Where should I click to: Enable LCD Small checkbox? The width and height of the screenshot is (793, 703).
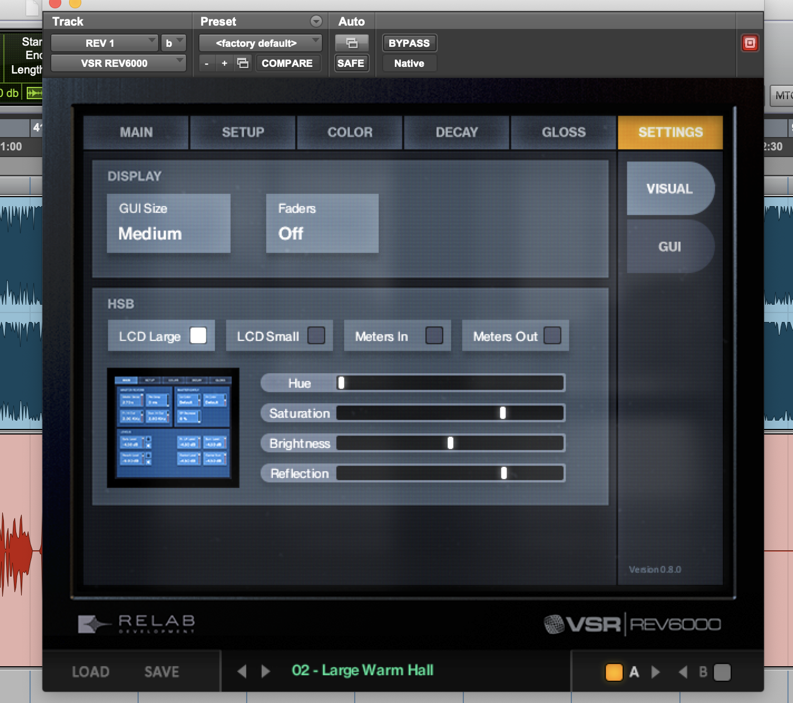(316, 335)
